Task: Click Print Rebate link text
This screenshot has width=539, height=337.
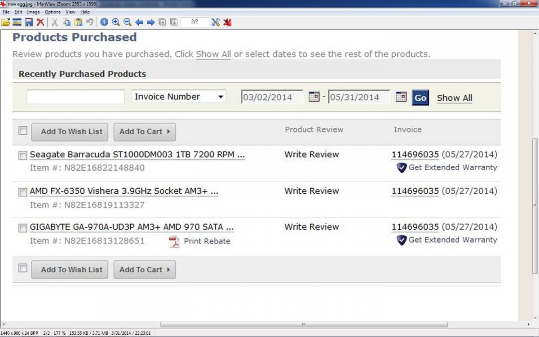Action: pyautogui.click(x=207, y=241)
